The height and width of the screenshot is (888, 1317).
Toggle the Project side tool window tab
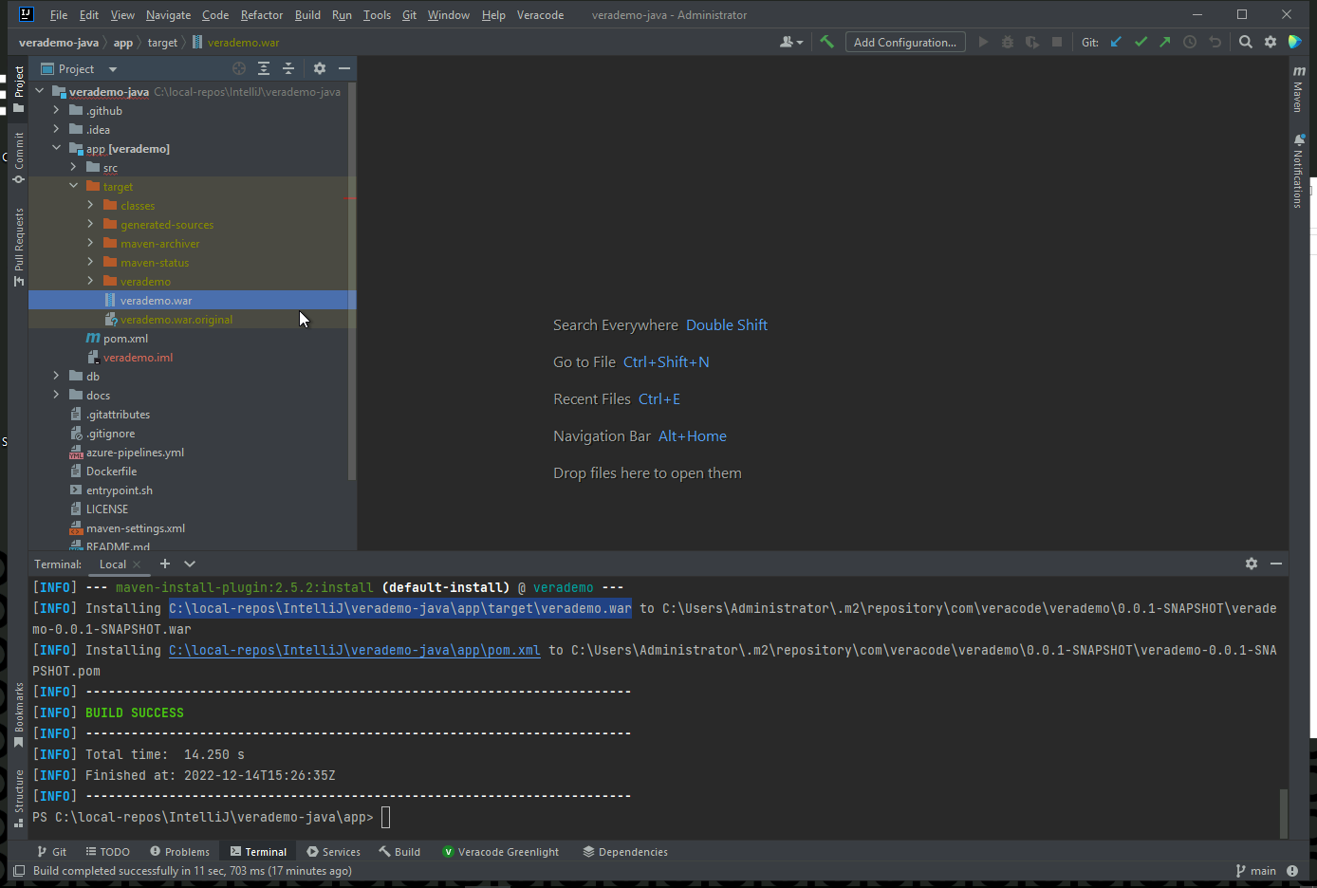tap(18, 88)
